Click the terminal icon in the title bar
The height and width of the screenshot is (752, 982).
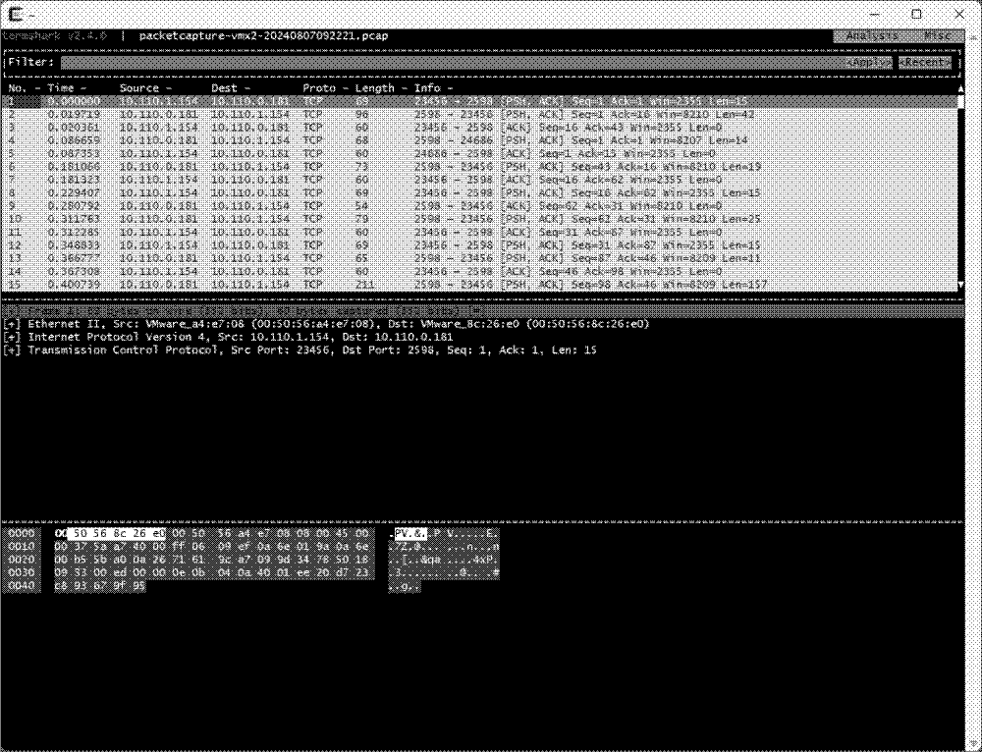15,14
